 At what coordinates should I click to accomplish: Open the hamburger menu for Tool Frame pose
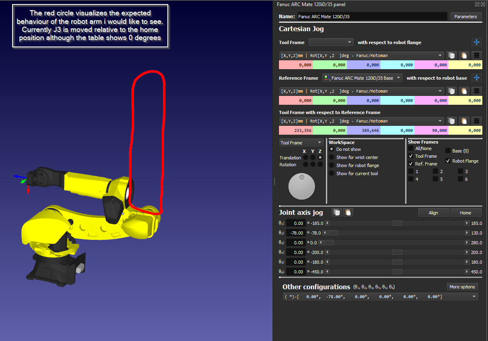tap(477, 55)
